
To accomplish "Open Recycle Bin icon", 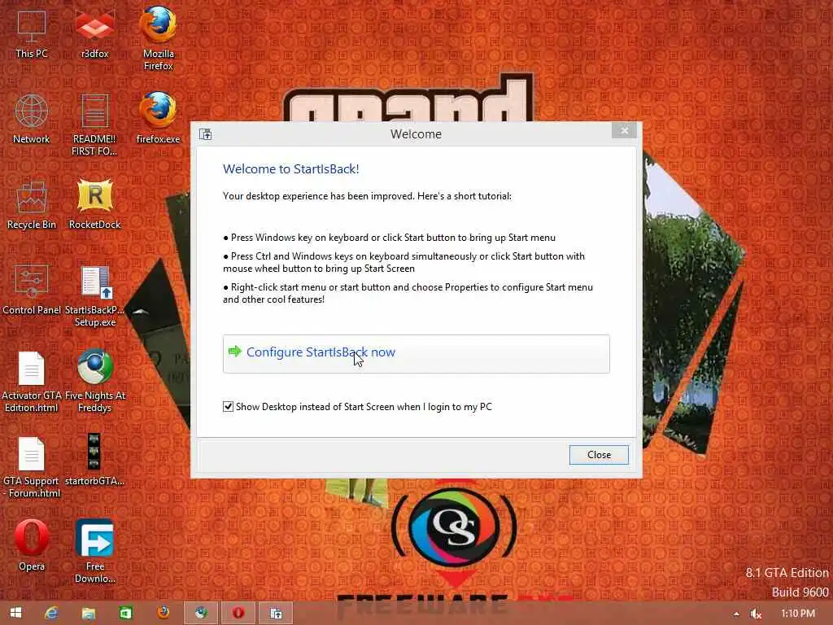I will pyautogui.click(x=32, y=204).
